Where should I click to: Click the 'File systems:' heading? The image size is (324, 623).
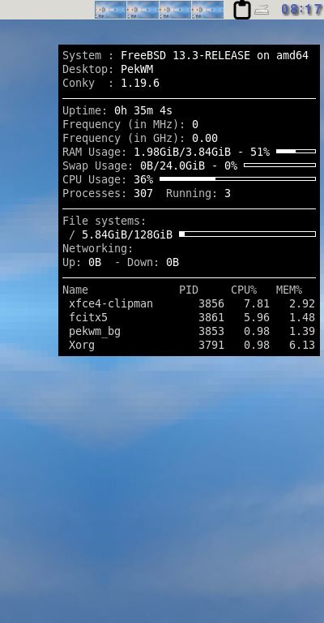pos(104,221)
